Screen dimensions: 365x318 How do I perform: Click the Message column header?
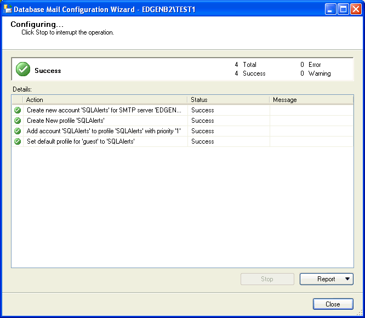(x=311, y=100)
